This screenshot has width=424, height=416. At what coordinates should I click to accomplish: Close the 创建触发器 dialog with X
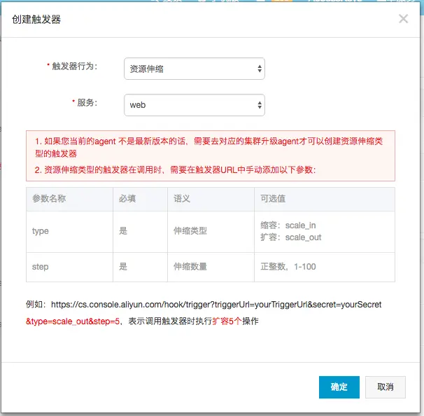click(x=403, y=19)
